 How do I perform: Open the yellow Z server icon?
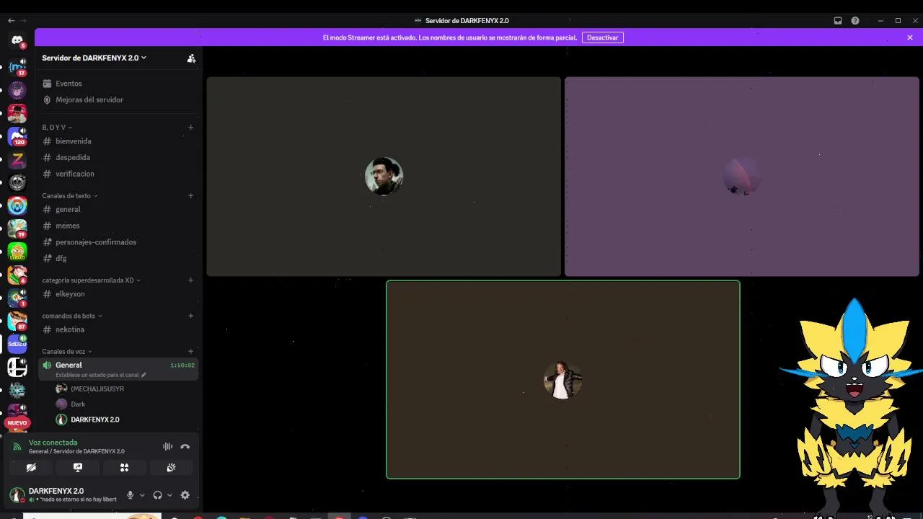[17, 159]
